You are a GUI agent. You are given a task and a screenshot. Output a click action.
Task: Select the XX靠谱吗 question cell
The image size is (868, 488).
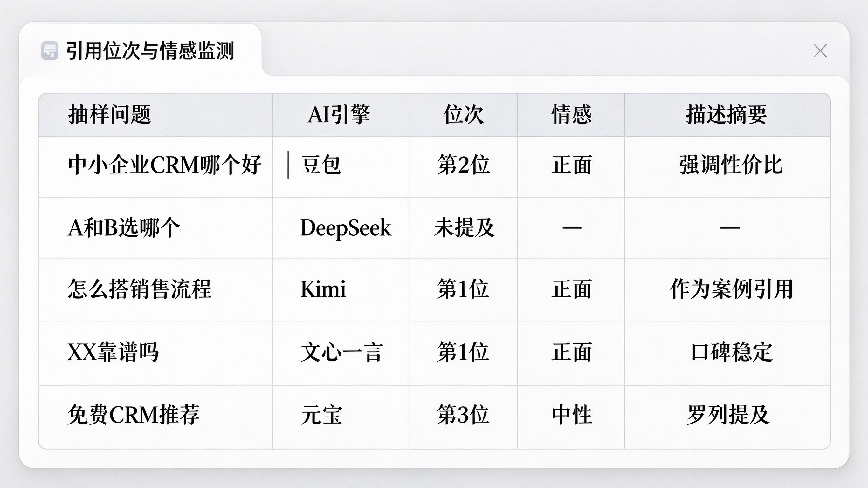click(x=155, y=353)
